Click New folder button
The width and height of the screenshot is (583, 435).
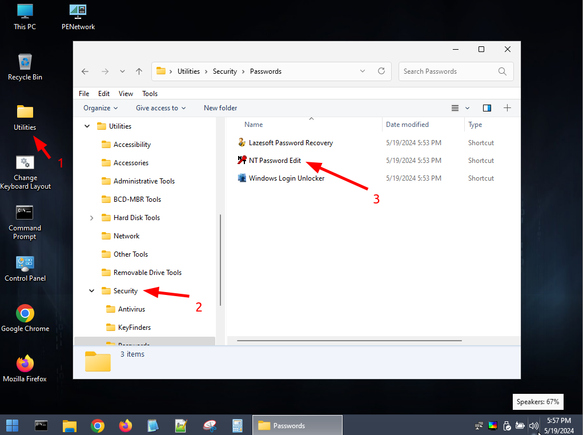pyautogui.click(x=220, y=108)
